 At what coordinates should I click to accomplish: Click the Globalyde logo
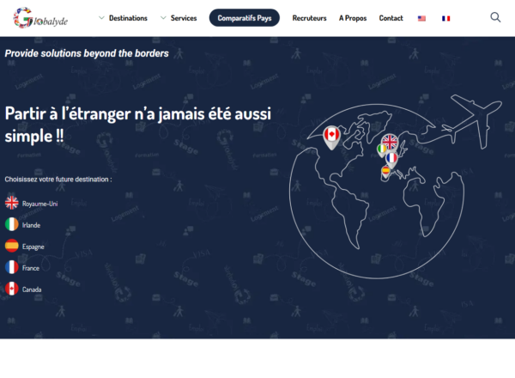[39, 17]
